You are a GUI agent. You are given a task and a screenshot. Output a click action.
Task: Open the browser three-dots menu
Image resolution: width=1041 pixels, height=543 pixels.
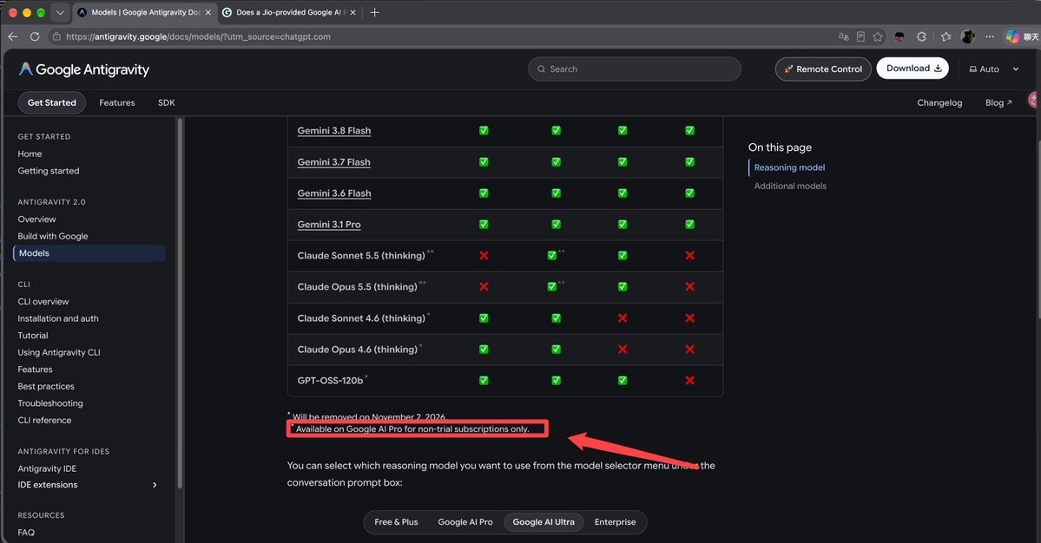point(990,36)
